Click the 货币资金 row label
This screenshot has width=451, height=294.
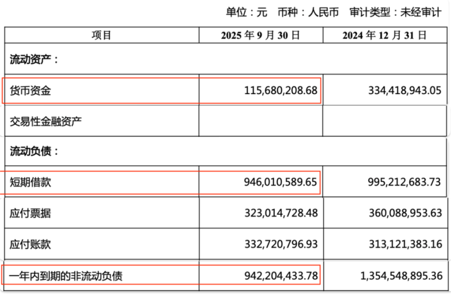(31, 90)
